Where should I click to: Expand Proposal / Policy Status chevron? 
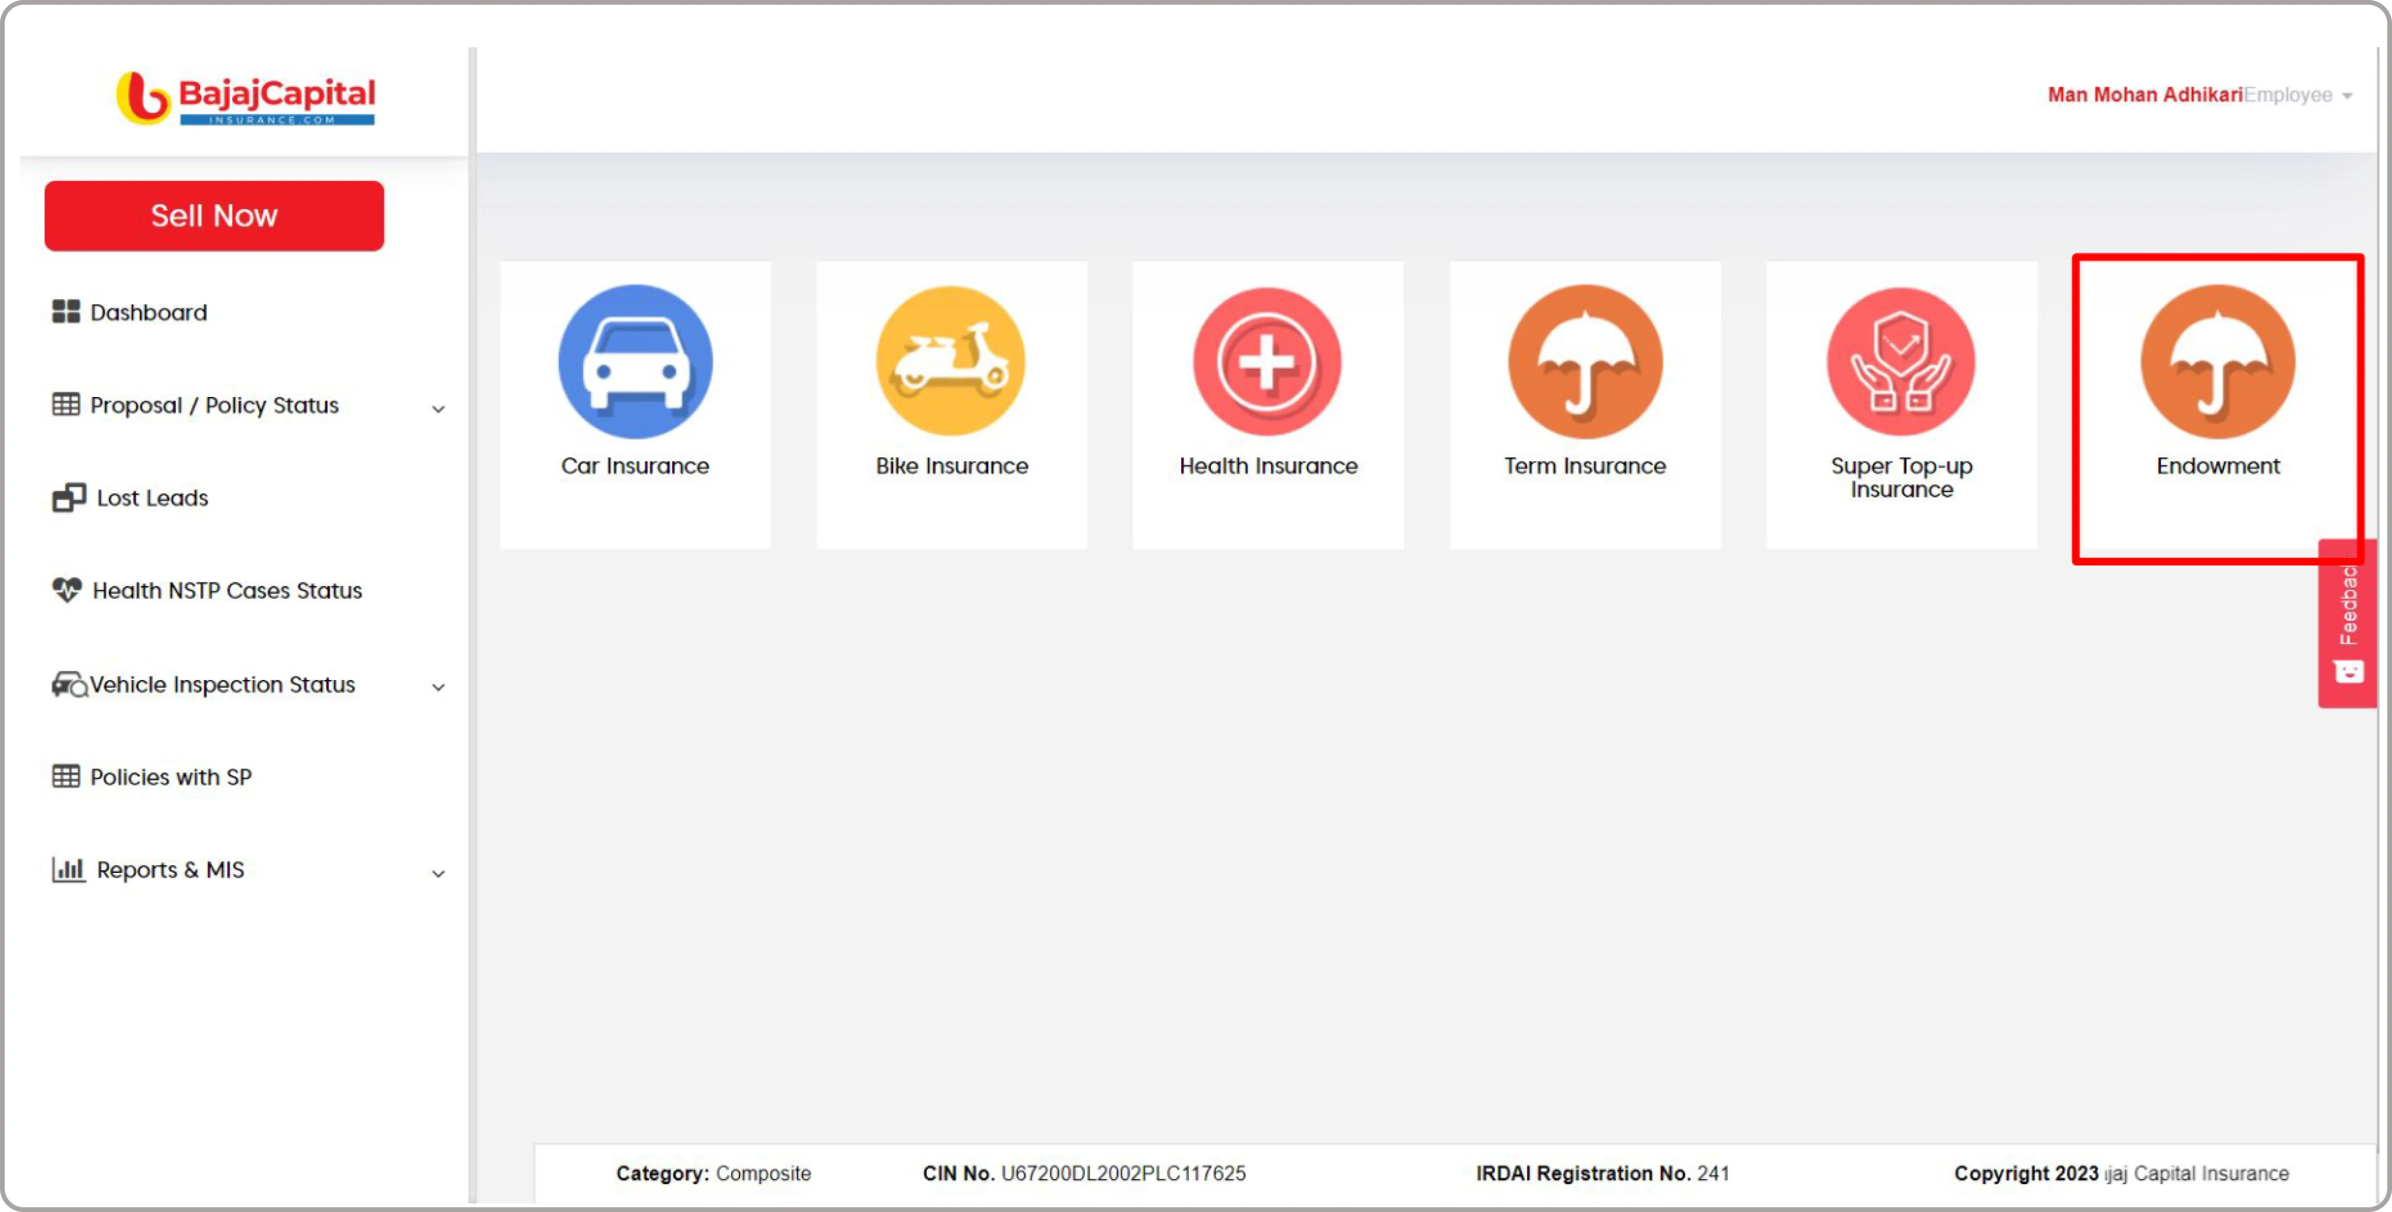(438, 408)
